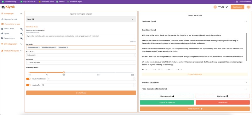Click the orange circle badge beside ***u02
This screenshot has height=115, width=252.
(215, 7)
